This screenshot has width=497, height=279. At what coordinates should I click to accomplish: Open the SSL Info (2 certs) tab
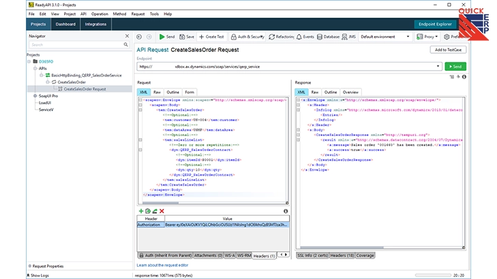click(312, 255)
